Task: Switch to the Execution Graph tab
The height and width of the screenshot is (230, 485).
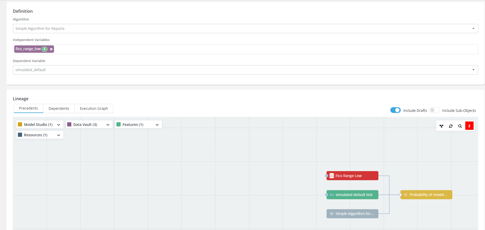Action: 94,109
